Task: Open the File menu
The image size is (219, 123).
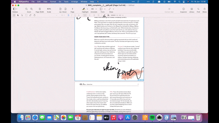Action: pos(33,2)
